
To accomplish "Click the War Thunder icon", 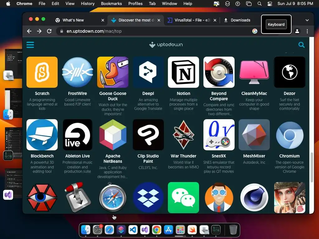I will (x=183, y=135).
